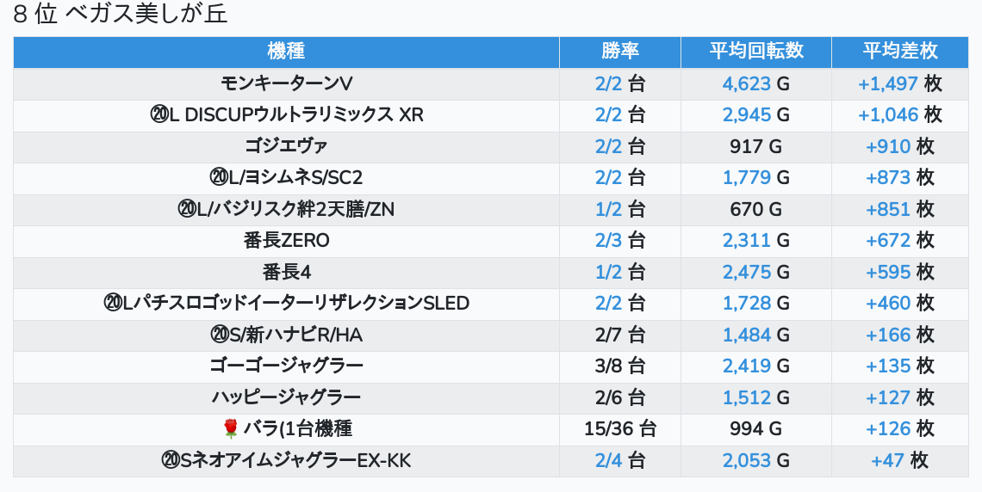
Task: Sort by the 機種 column header
Action: tap(286, 52)
